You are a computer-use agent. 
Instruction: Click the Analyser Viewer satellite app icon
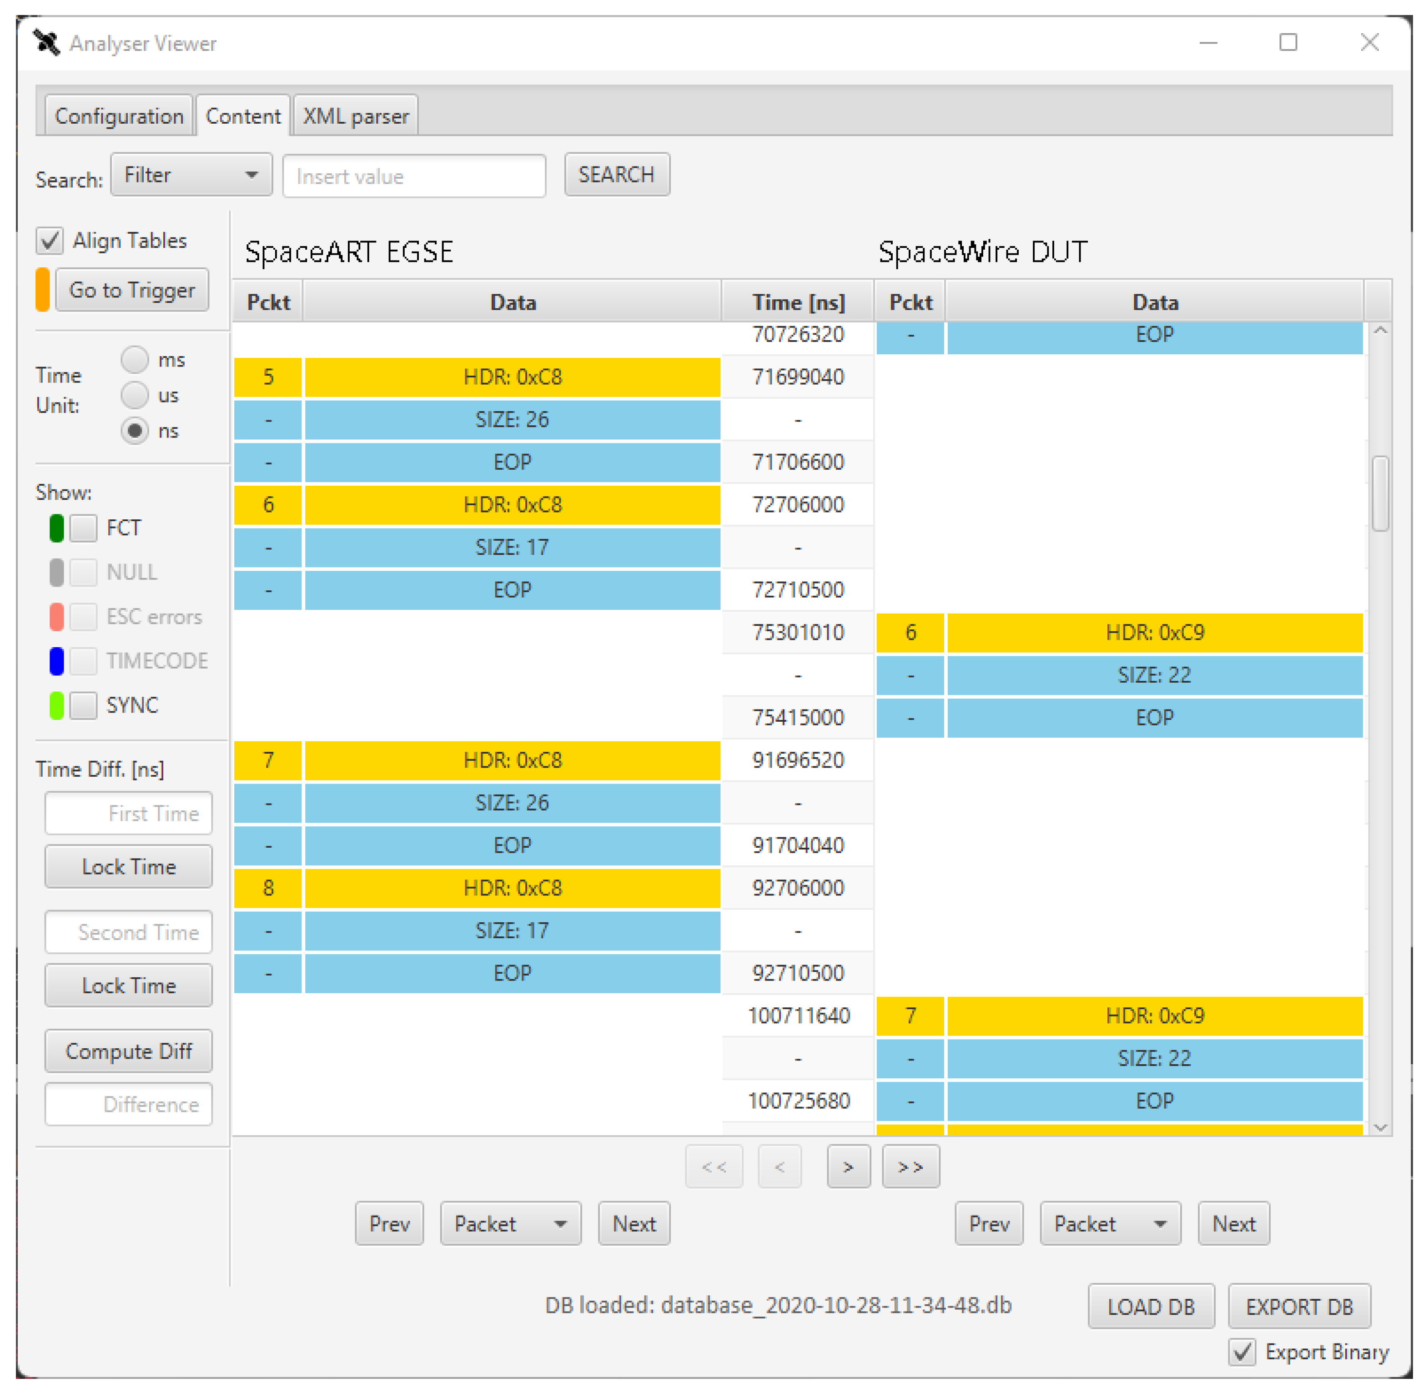46,43
